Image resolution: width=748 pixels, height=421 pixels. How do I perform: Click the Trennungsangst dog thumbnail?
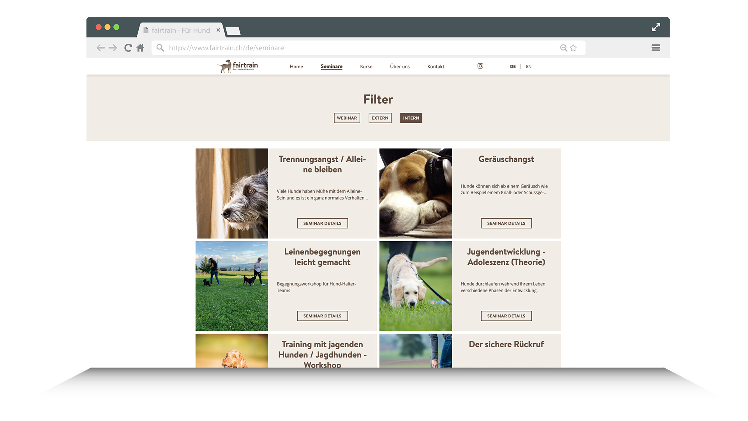(232, 193)
